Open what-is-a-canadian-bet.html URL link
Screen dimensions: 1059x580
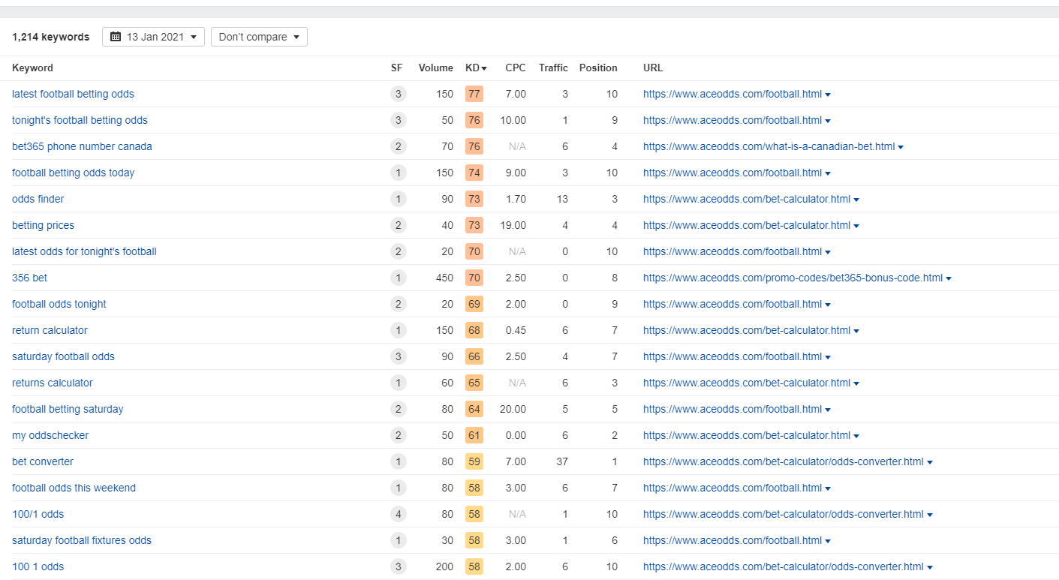tap(769, 146)
